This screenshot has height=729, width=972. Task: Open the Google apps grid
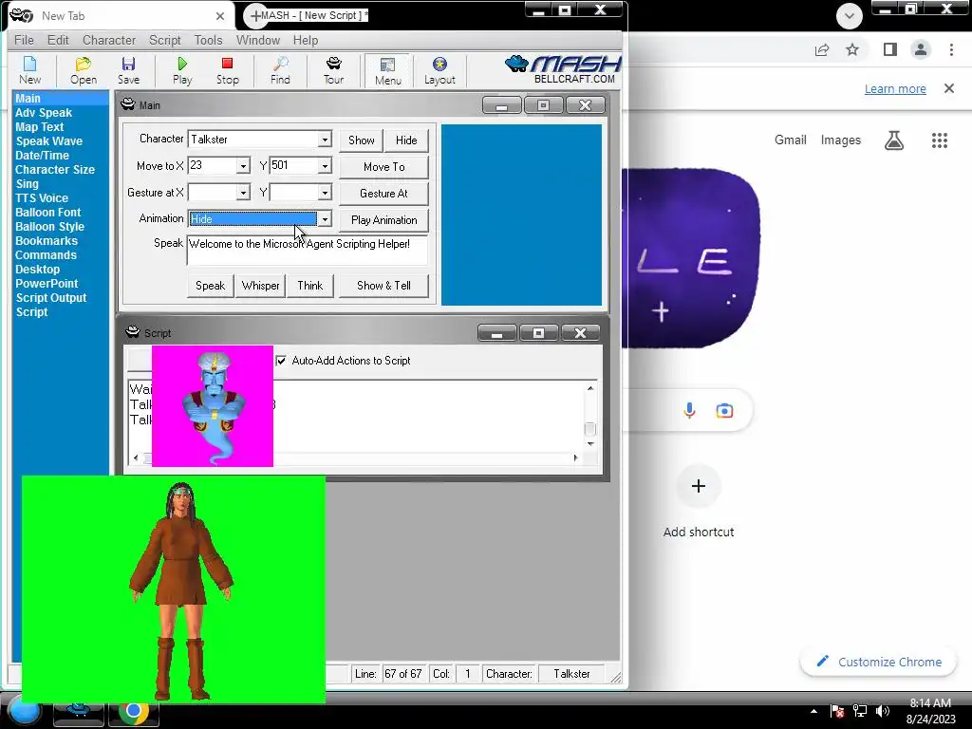pyautogui.click(x=940, y=140)
